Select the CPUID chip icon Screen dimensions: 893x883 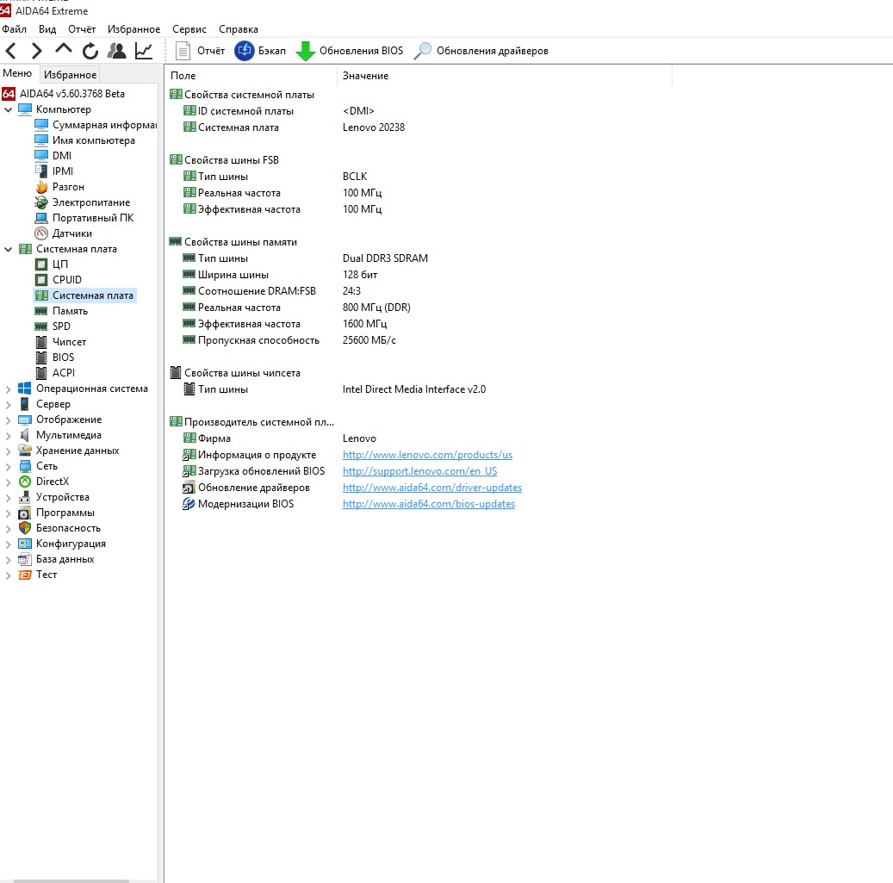coord(41,280)
